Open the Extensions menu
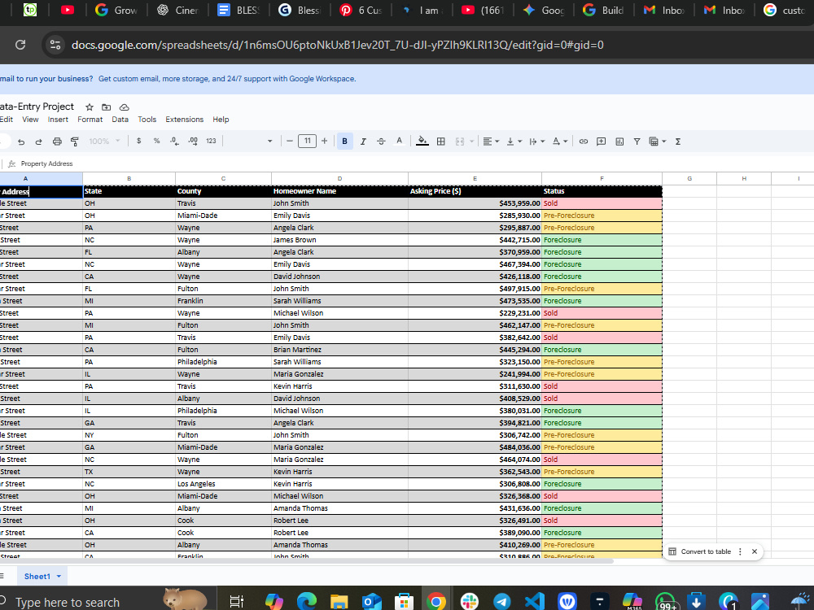 click(184, 120)
